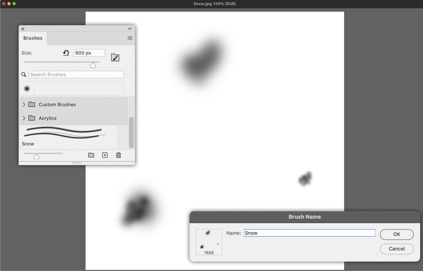The width and height of the screenshot is (423, 271).
Task: Click the Snow.jpg document title
Action: point(215,4)
